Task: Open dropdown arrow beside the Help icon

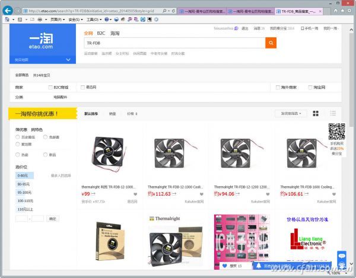Action: tap(110, 20)
